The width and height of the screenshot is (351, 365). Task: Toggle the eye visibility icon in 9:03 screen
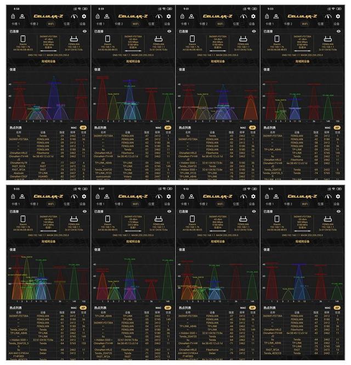tap(339, 31)
